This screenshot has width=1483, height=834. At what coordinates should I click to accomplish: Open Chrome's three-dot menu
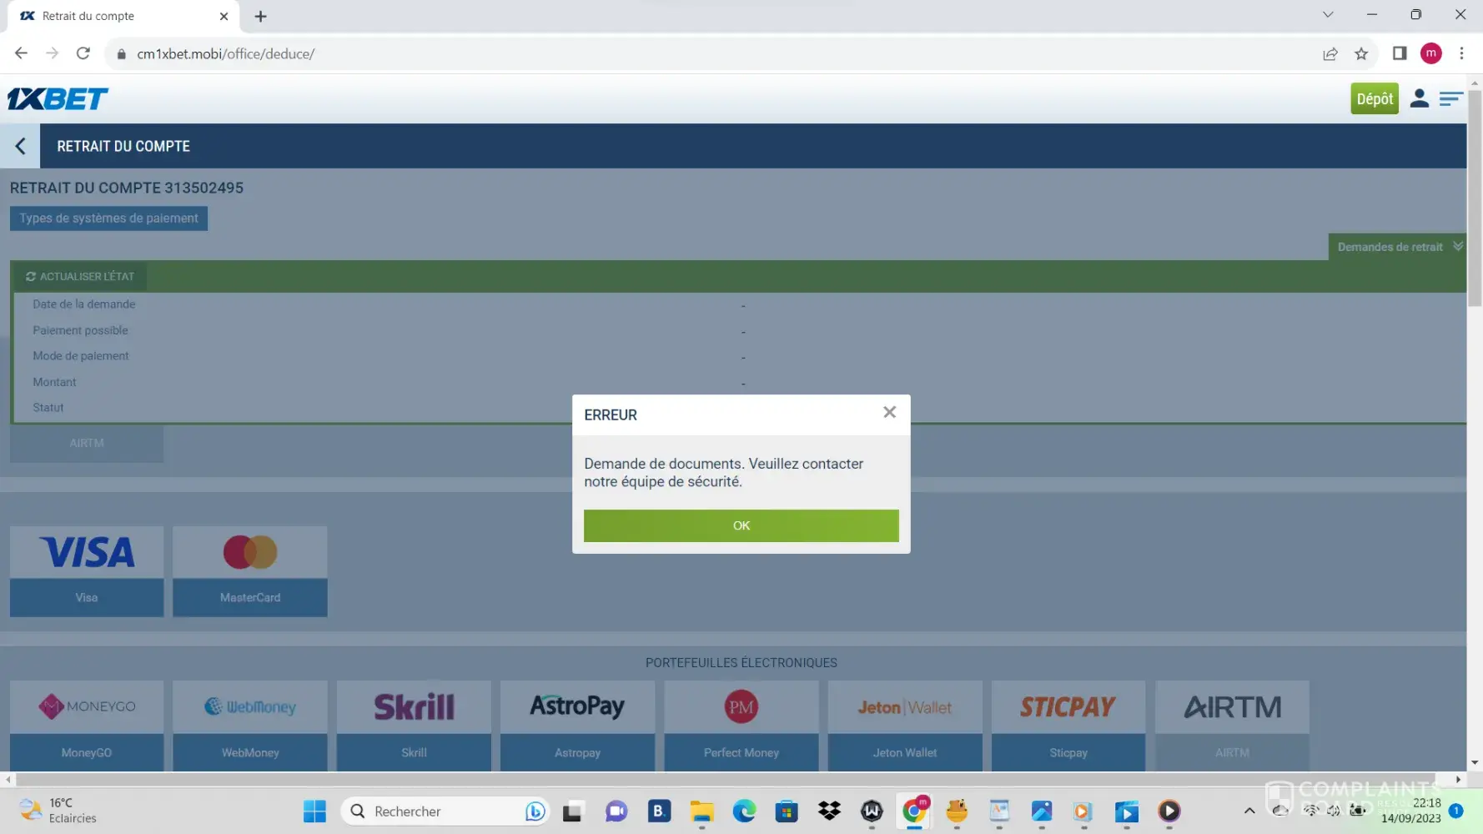point(1461,53)
